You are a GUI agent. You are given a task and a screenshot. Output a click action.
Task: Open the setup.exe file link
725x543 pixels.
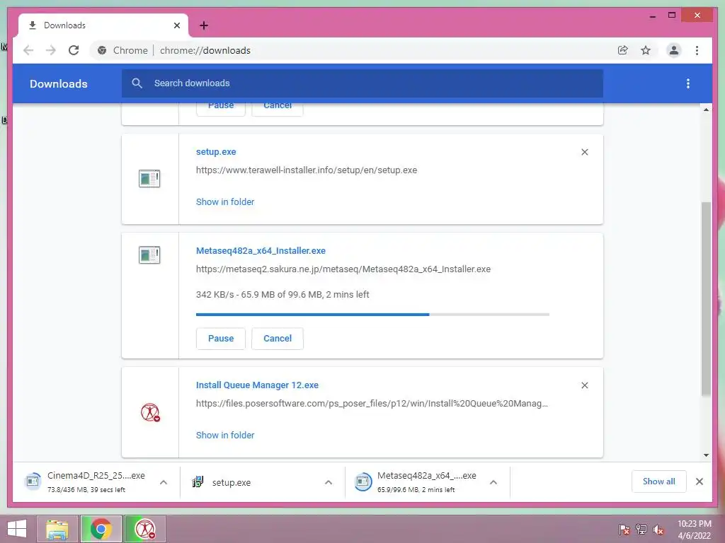(x=216, y=152)
